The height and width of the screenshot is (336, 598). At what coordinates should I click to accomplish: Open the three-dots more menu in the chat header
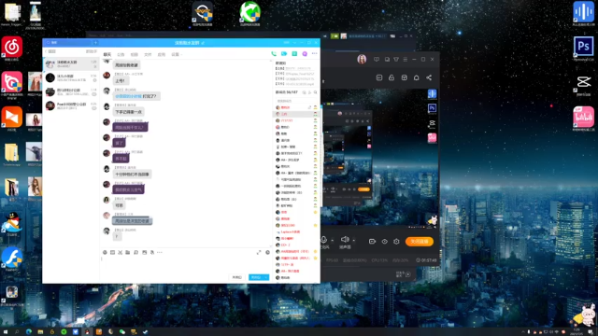[315, 54]
